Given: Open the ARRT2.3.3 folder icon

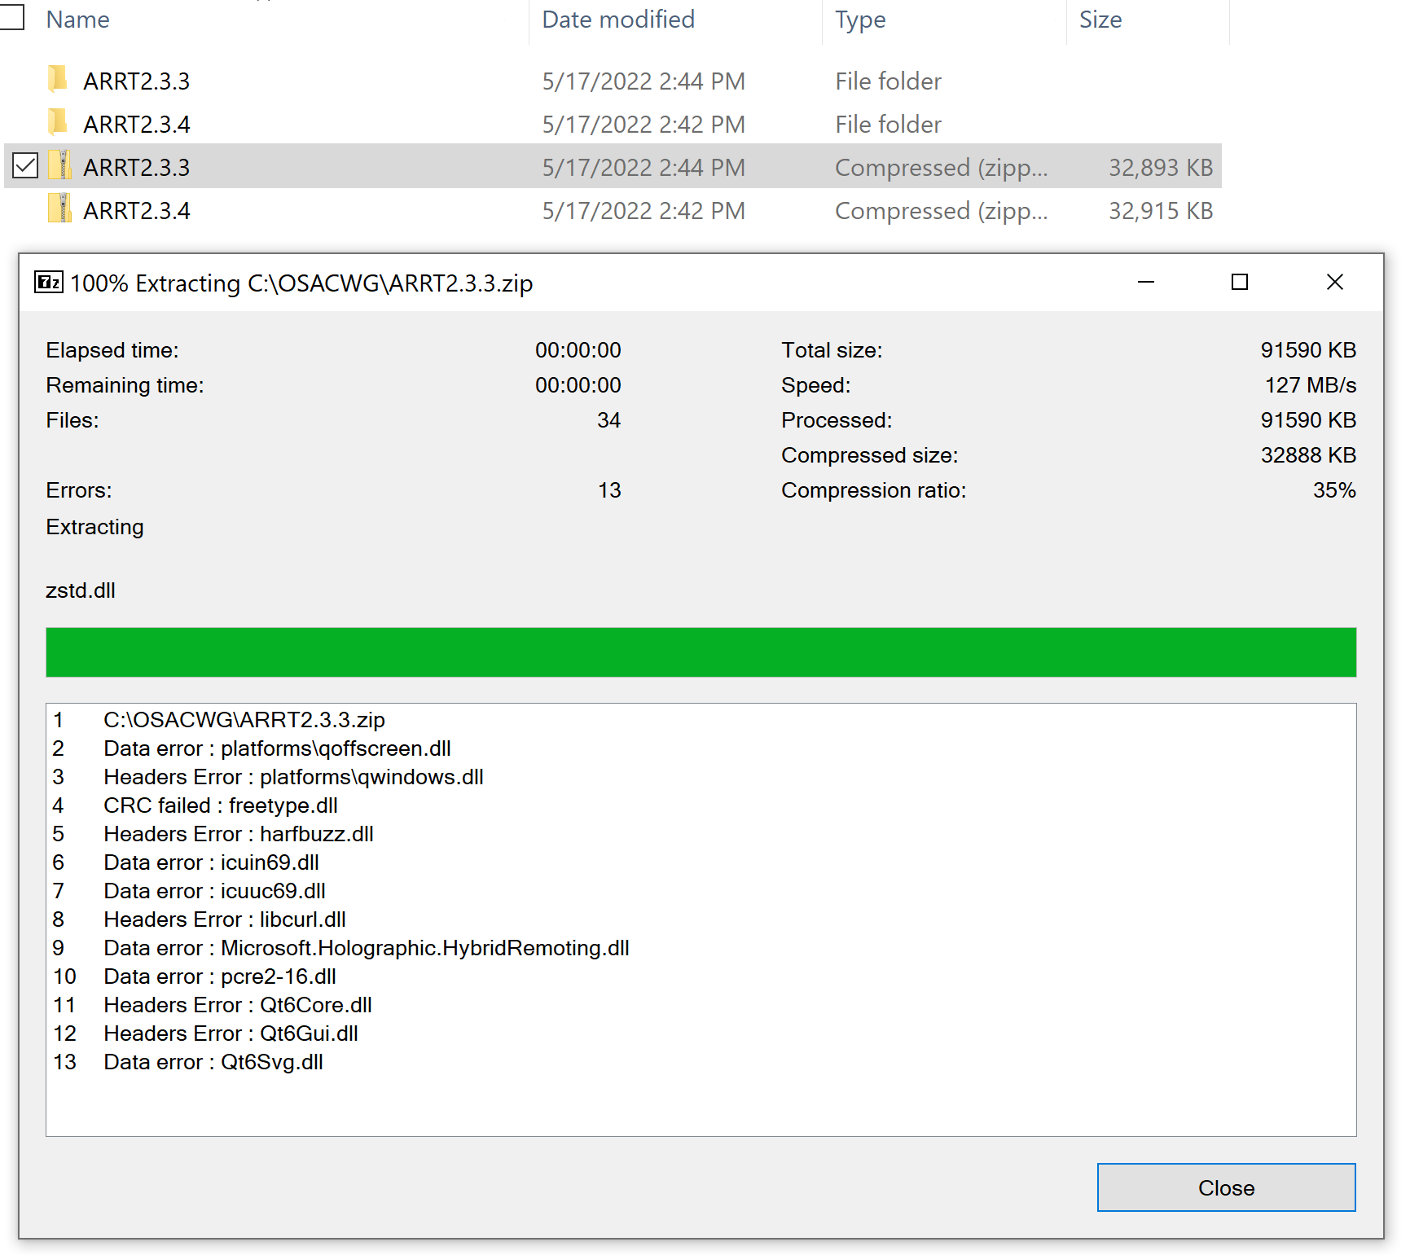Looking at the screenshot, I should 57,81.
